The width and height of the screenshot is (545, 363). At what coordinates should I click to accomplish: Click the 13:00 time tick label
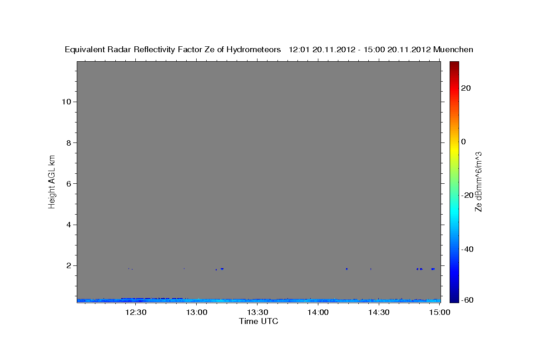[196, 312]
